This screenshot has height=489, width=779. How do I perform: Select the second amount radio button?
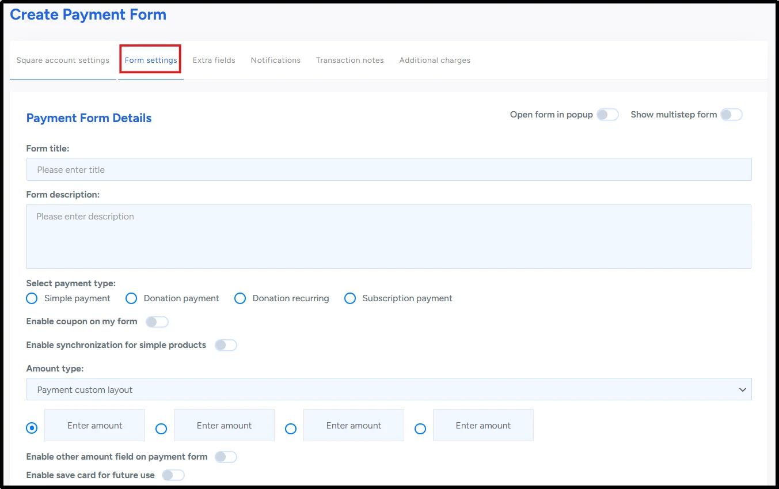coord(161,429)
